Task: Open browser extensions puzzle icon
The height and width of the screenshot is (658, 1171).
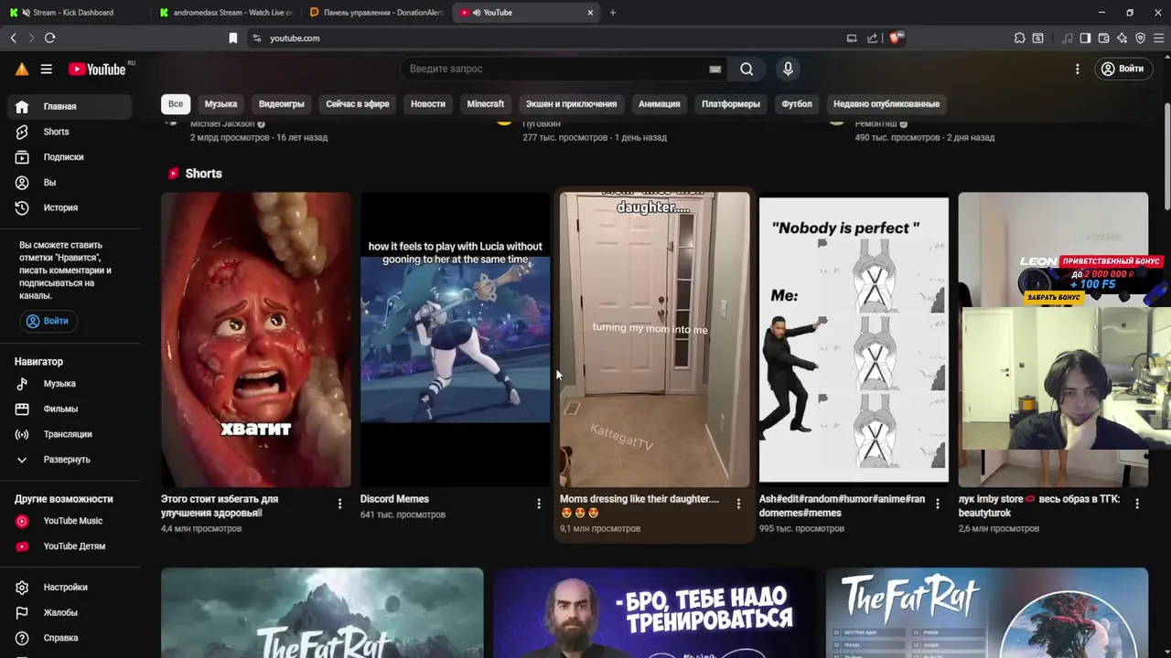Action: click(1019, 37)
